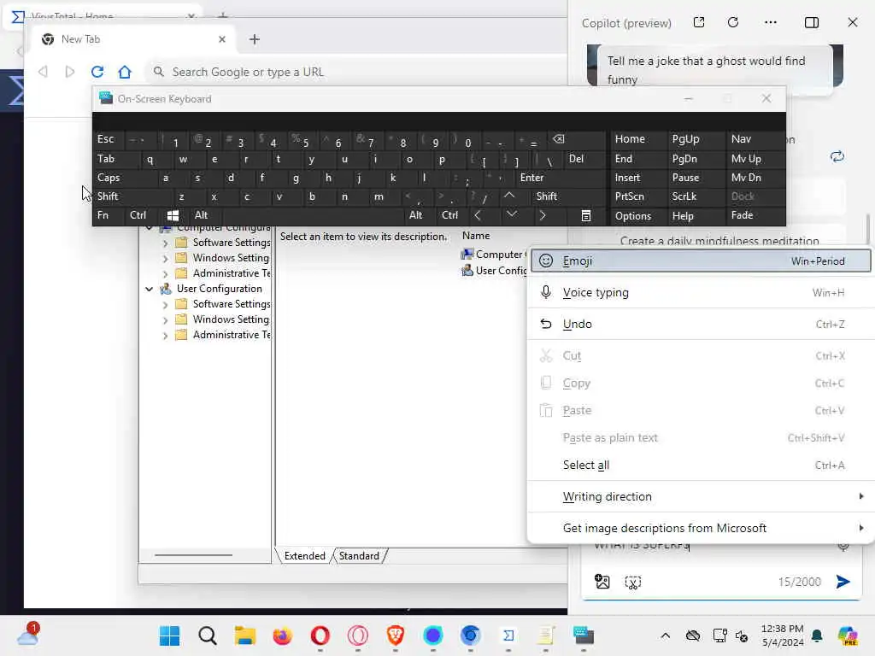Click down arrow key on On-Screen Keyboard
The image size is (875, 656).
(x=511, y=215)
